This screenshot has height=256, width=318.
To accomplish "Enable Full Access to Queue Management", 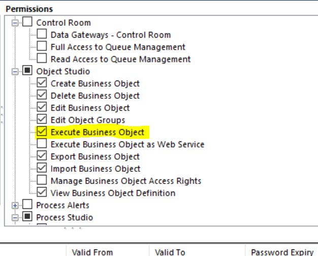I will pos(42,47).
